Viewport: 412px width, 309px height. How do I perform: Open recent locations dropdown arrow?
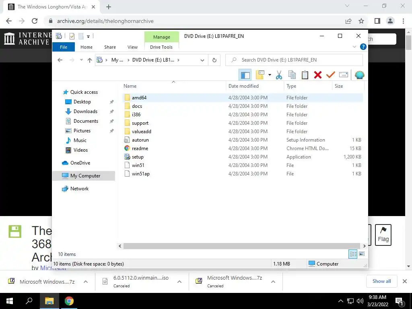(81, 60)
